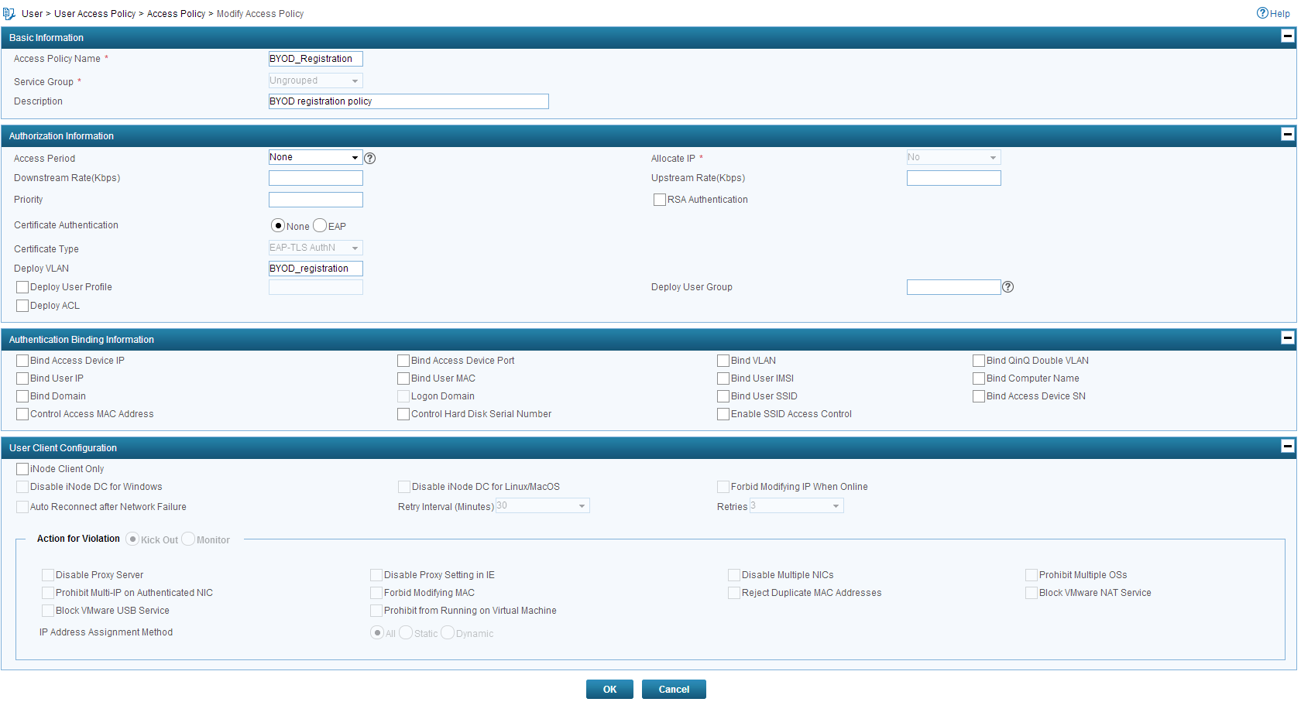The width and height of the screenshot is (1301, 702).
Task: Click the question mark beside Access Period
Action: pyautogui.click(x=369, y=158)
